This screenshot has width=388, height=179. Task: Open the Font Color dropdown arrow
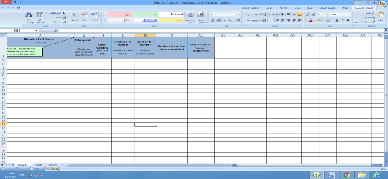[x=307, y=20]
